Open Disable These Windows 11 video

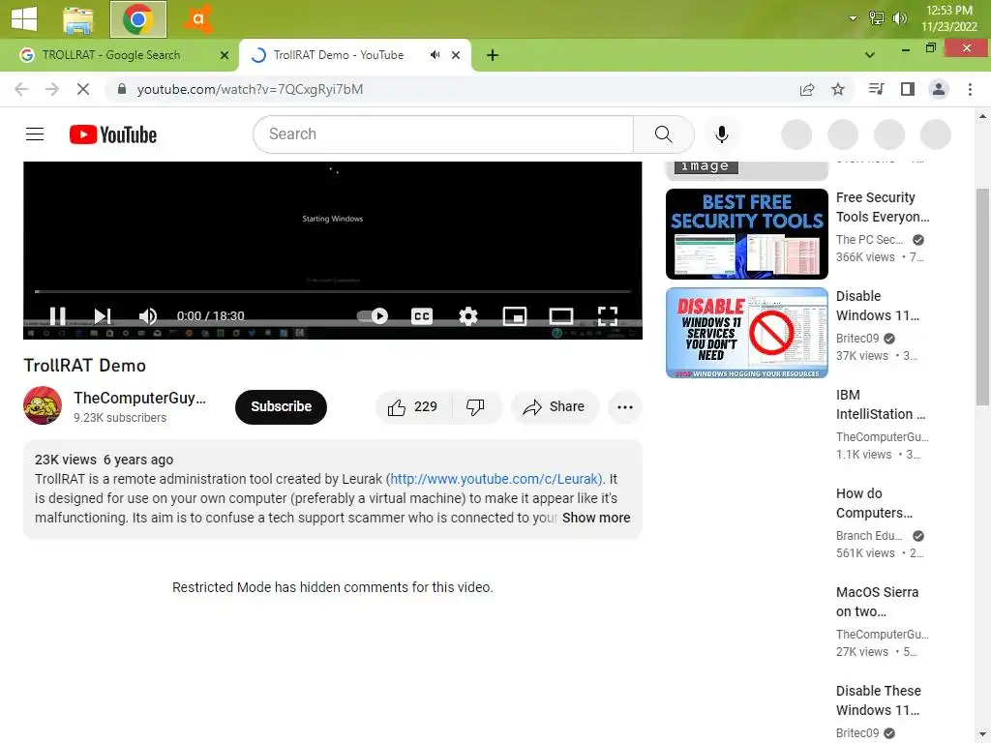tap(879, 700)
